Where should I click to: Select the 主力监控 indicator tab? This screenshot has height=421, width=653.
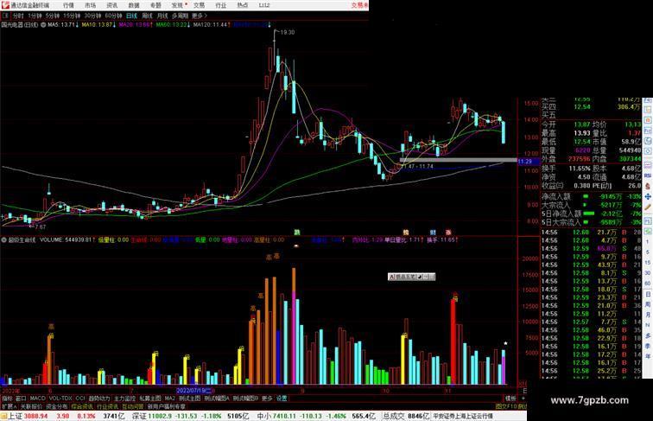point(124,399)
